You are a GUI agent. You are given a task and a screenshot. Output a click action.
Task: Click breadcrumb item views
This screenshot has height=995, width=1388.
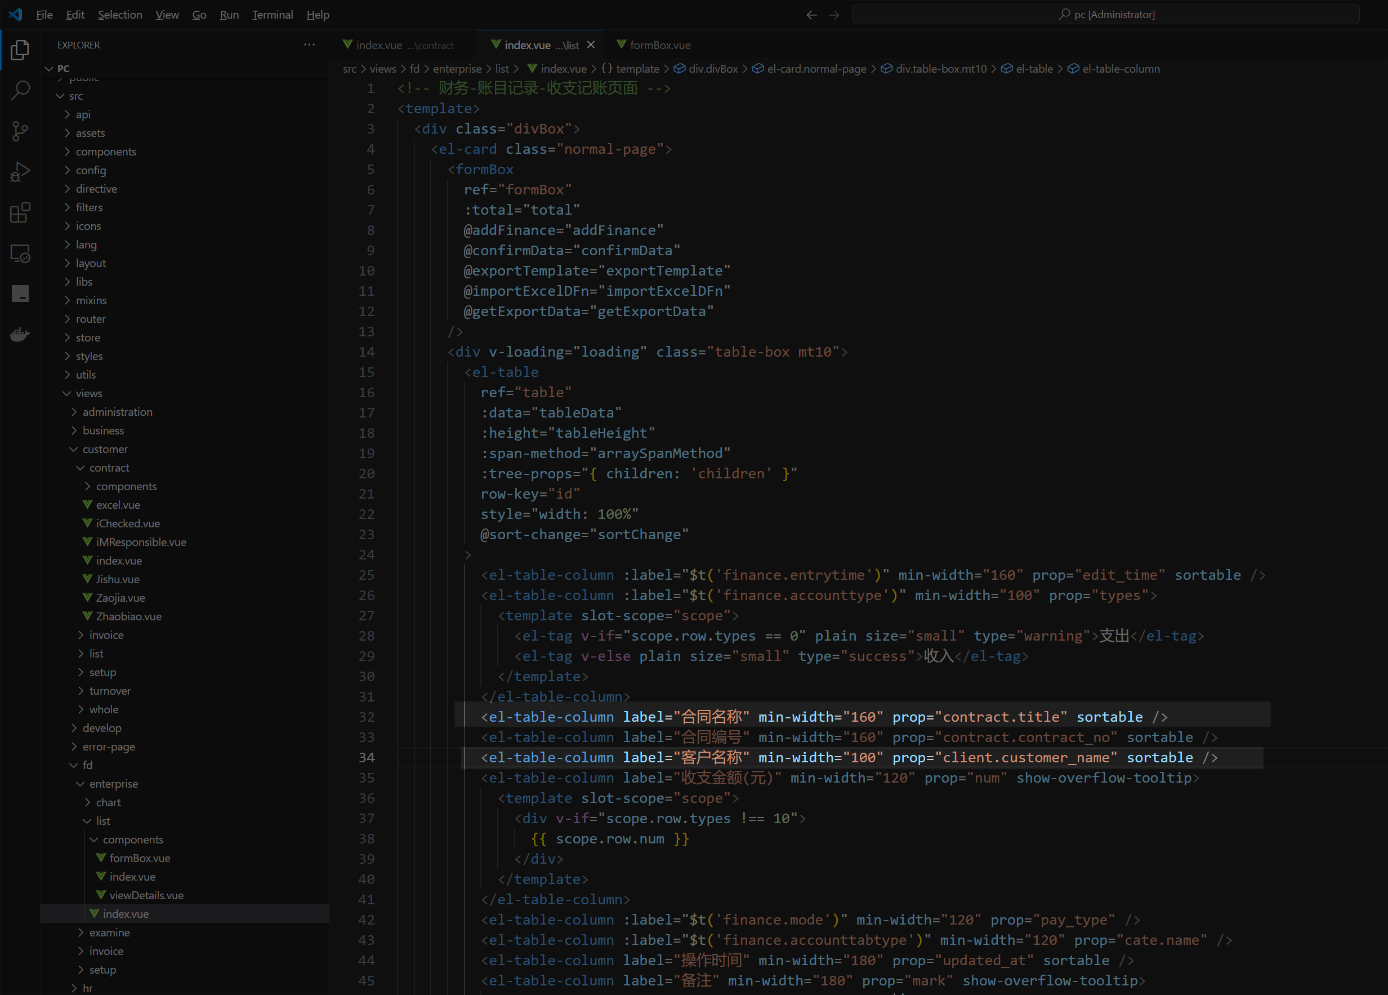click(382, 69)
